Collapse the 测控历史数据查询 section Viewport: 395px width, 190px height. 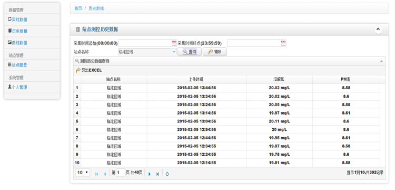coord(381,61)
